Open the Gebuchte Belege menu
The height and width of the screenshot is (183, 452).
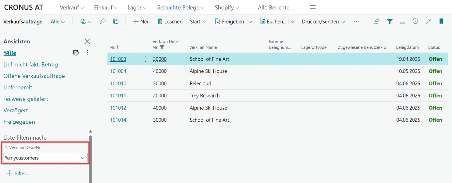(180, 8)
